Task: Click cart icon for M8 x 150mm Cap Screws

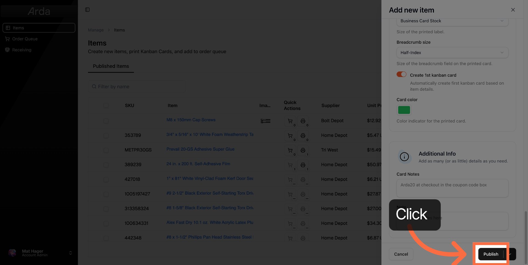Action: click(x=290, y=121)
